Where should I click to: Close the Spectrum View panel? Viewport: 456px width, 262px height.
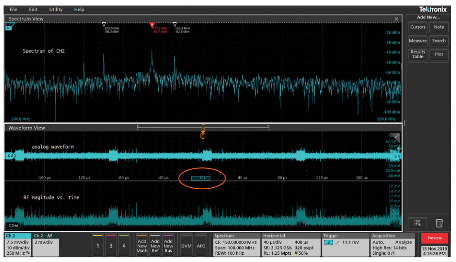click(x=396, y=19)
